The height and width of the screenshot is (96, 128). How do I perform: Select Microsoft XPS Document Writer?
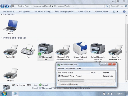[x=63, y=52]
